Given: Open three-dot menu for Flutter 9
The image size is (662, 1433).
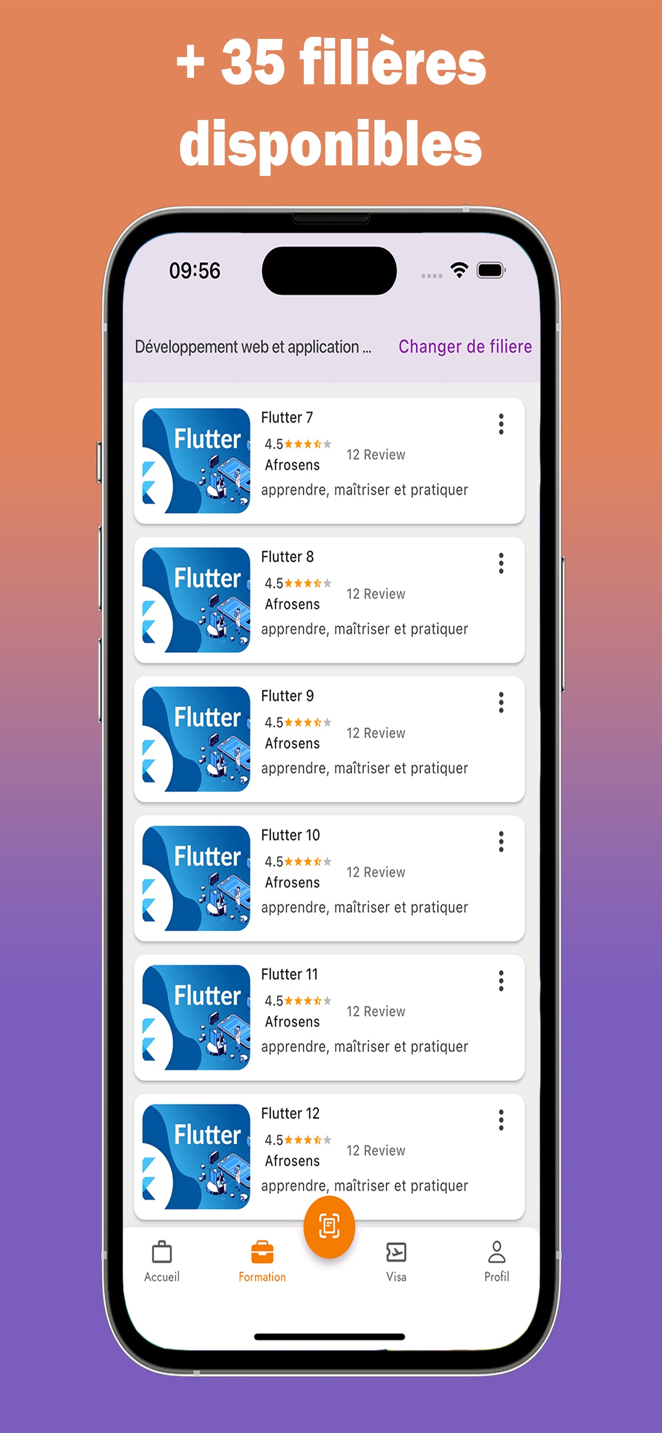Looking at the screenshot, I should pos(500,702).
